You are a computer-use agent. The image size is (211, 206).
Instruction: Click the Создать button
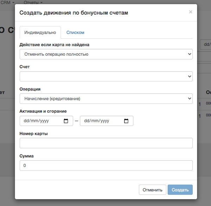(180, 190)
